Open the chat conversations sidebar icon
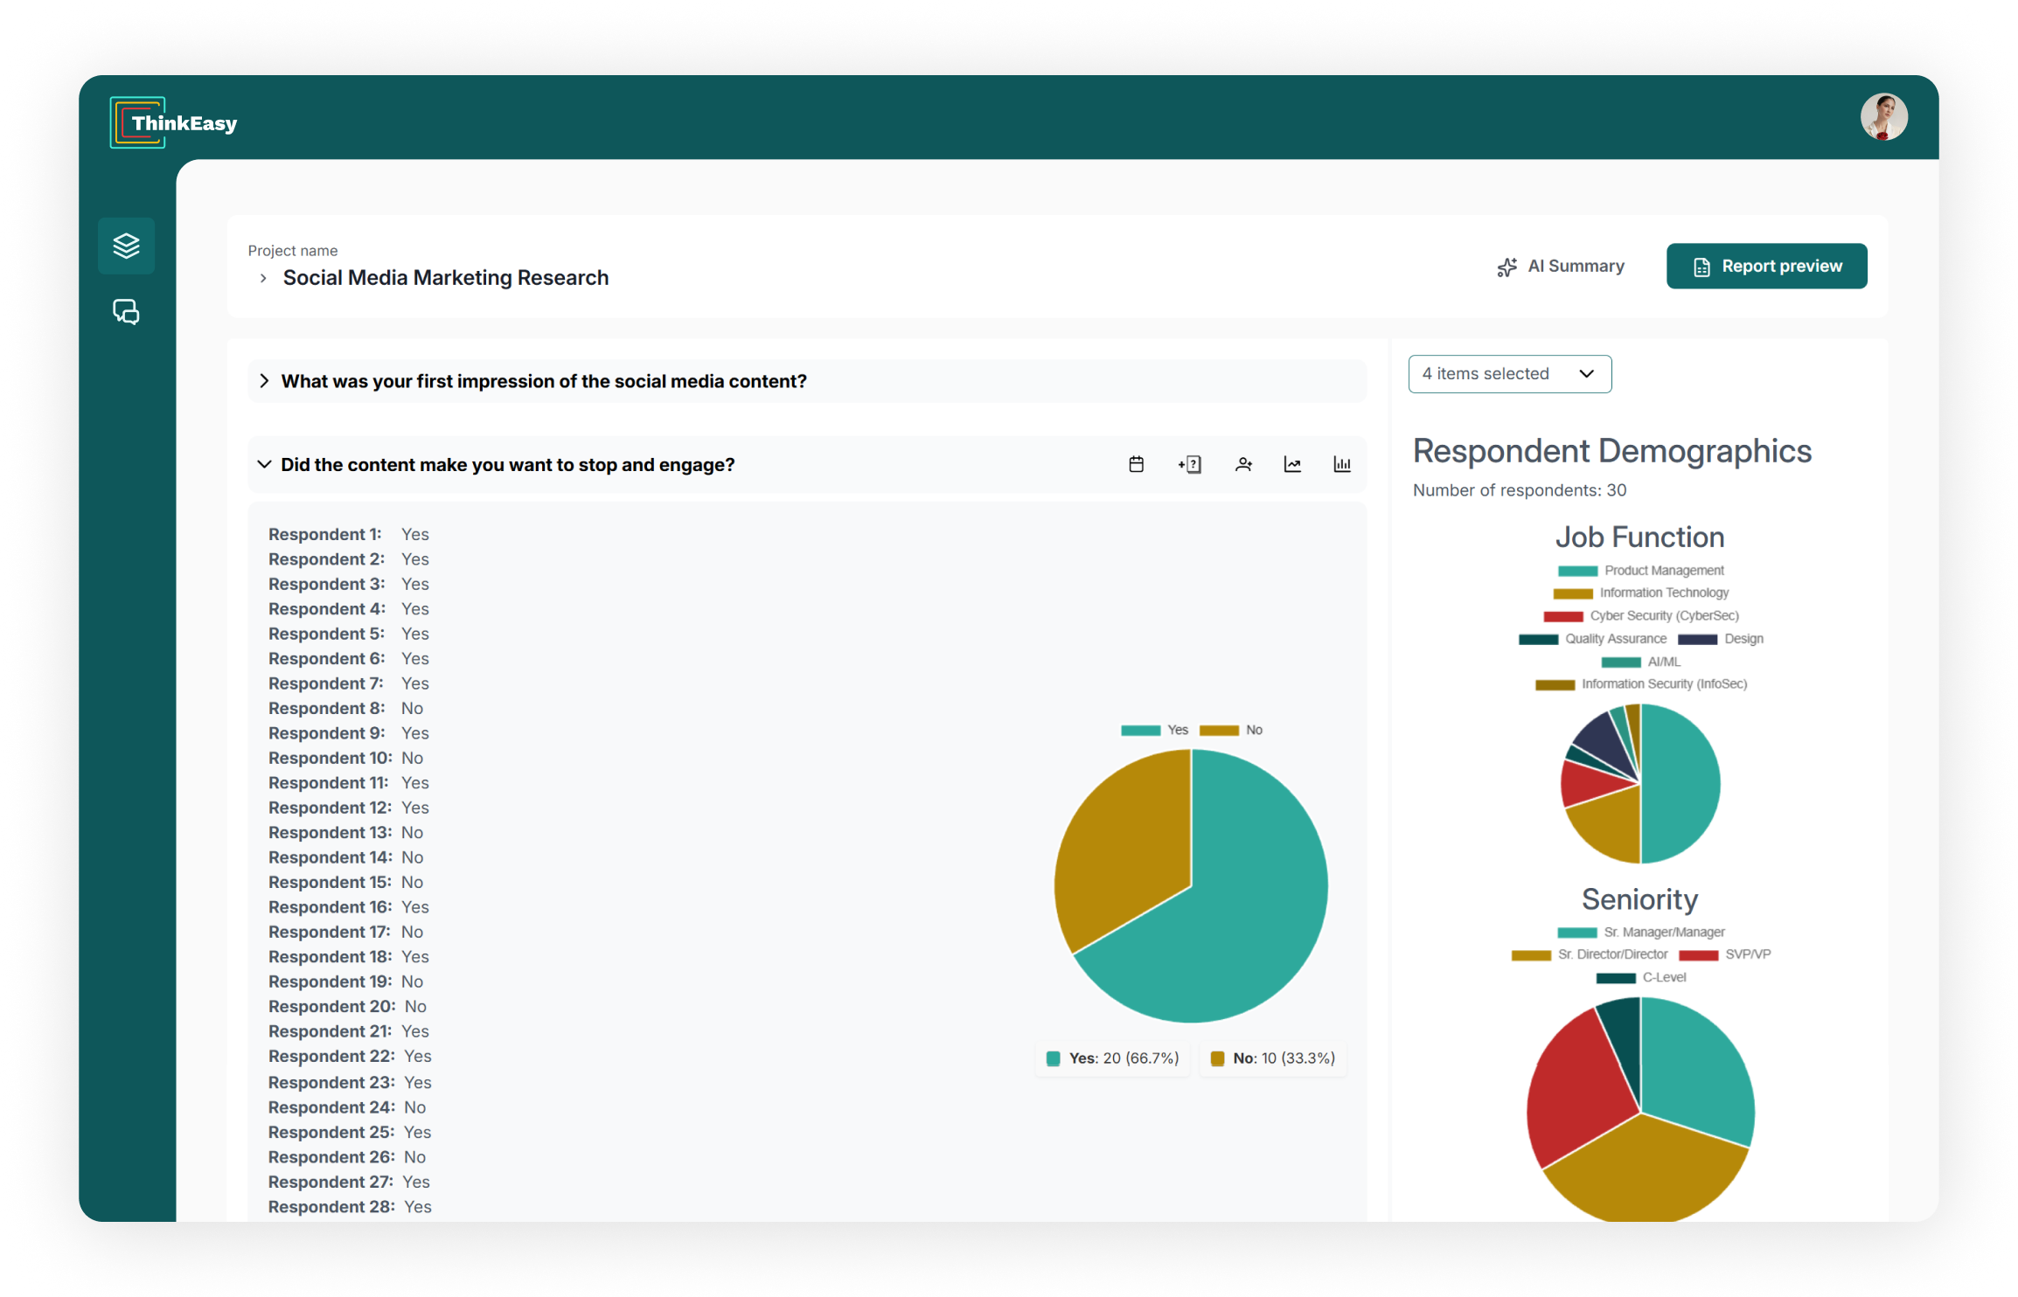Screen dimensions: 2018x1297 tap(127, 312)
